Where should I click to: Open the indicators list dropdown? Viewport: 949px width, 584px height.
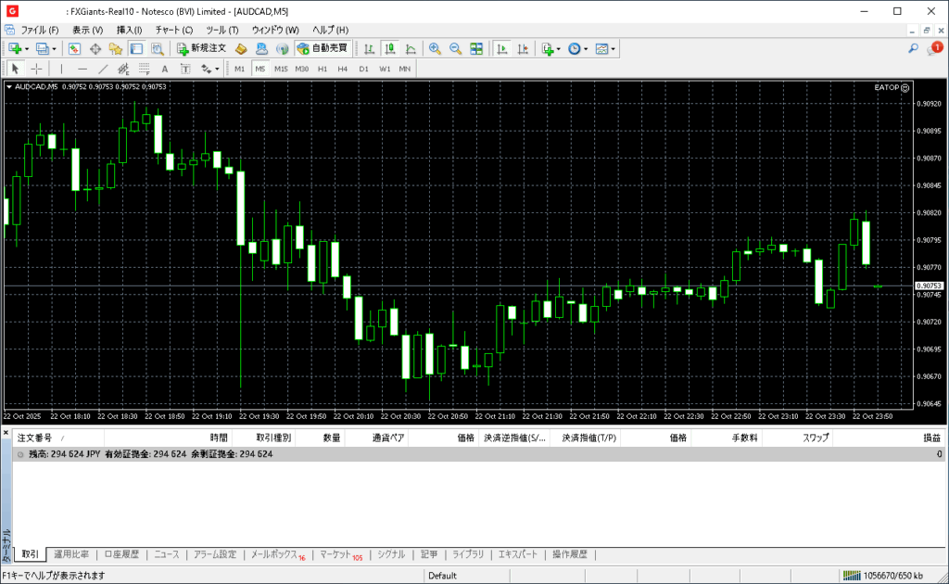(559, 48)
